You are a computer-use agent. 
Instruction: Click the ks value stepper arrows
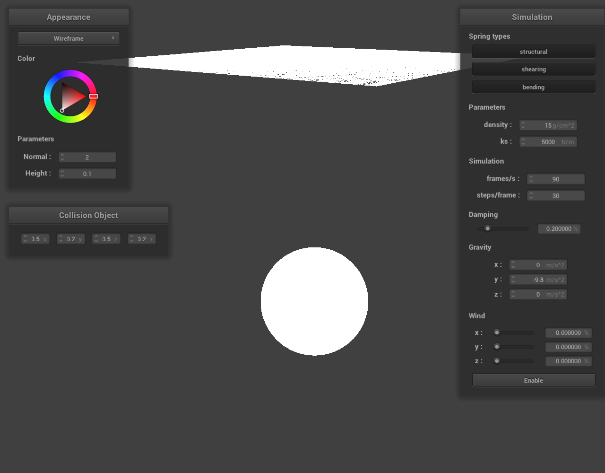coord(523,142)
